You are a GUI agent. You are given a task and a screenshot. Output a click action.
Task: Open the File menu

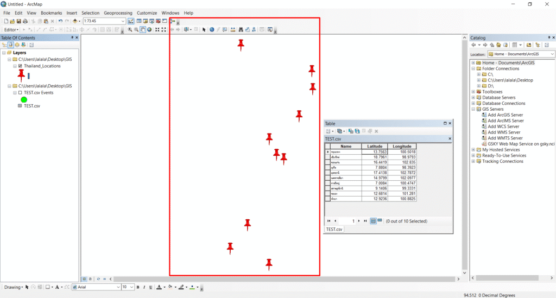pos(7,13)
